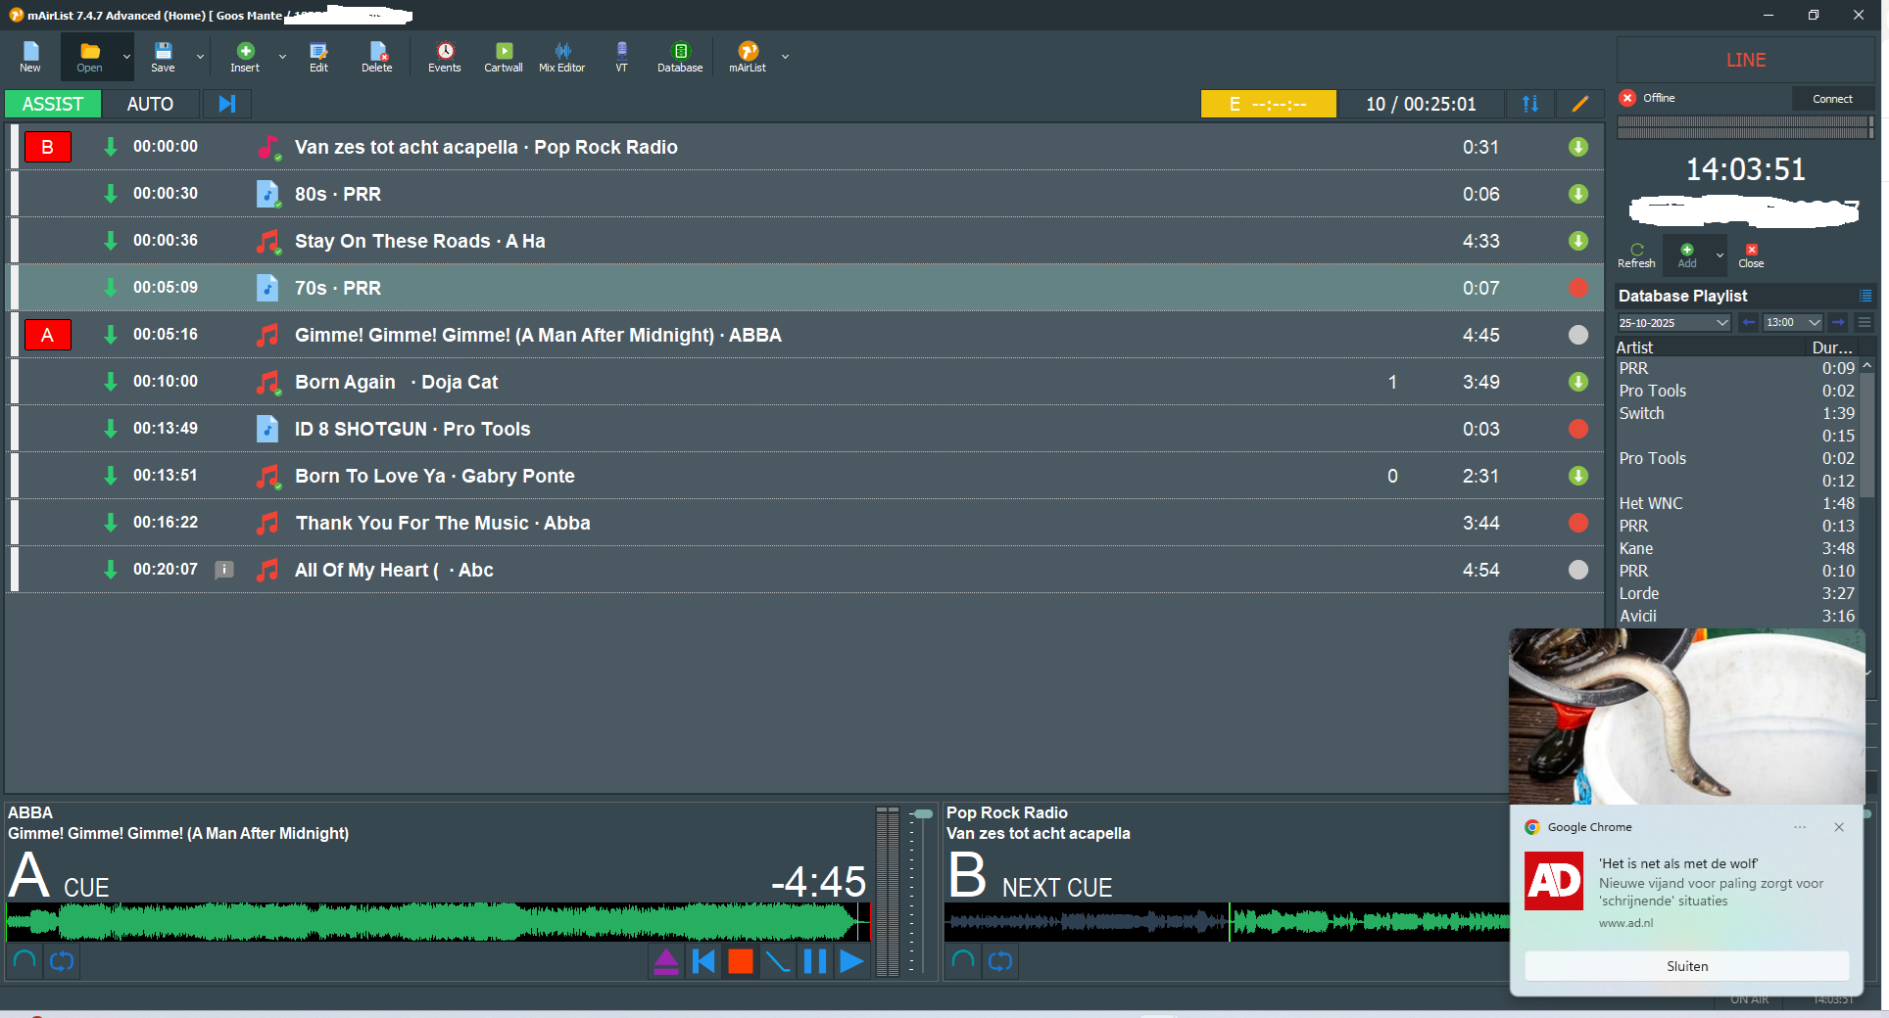Image resolution: width=1889 pixels, height=1018 pixels.
Task: Click the Delete item icon
Action: [376, 57]
